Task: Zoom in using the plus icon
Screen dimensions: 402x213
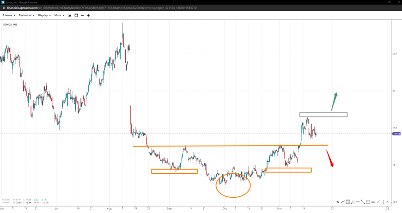Action: point(88,15)
